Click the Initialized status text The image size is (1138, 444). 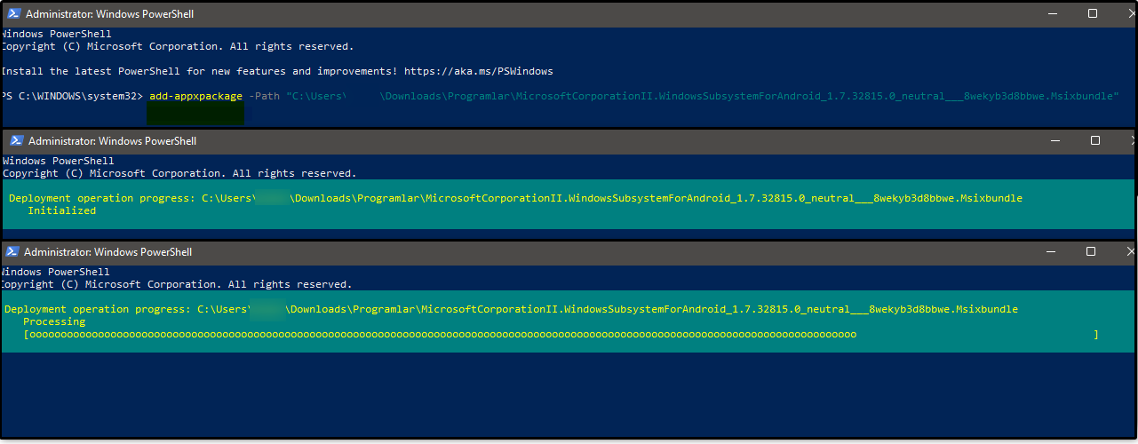[61, 211]
